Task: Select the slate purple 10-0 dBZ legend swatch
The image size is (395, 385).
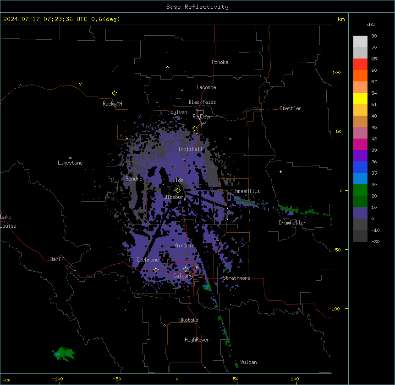Action: click(360, 213)
